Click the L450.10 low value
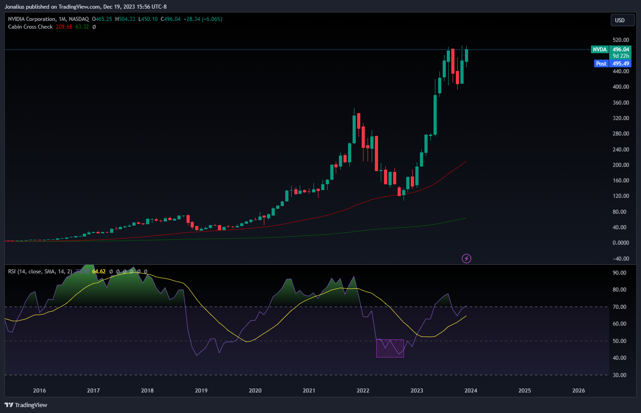This screenshot has height=413, width=641. pyautogui.click(x=148, y=19)
